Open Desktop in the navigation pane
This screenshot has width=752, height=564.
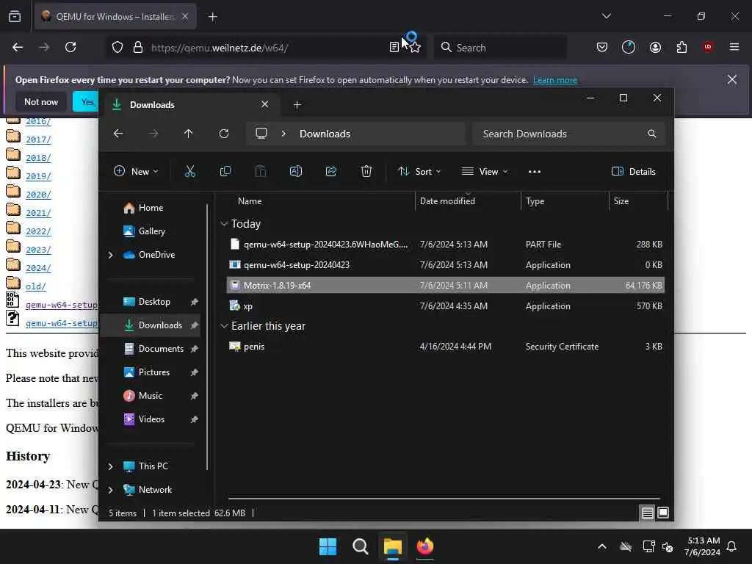154,302
